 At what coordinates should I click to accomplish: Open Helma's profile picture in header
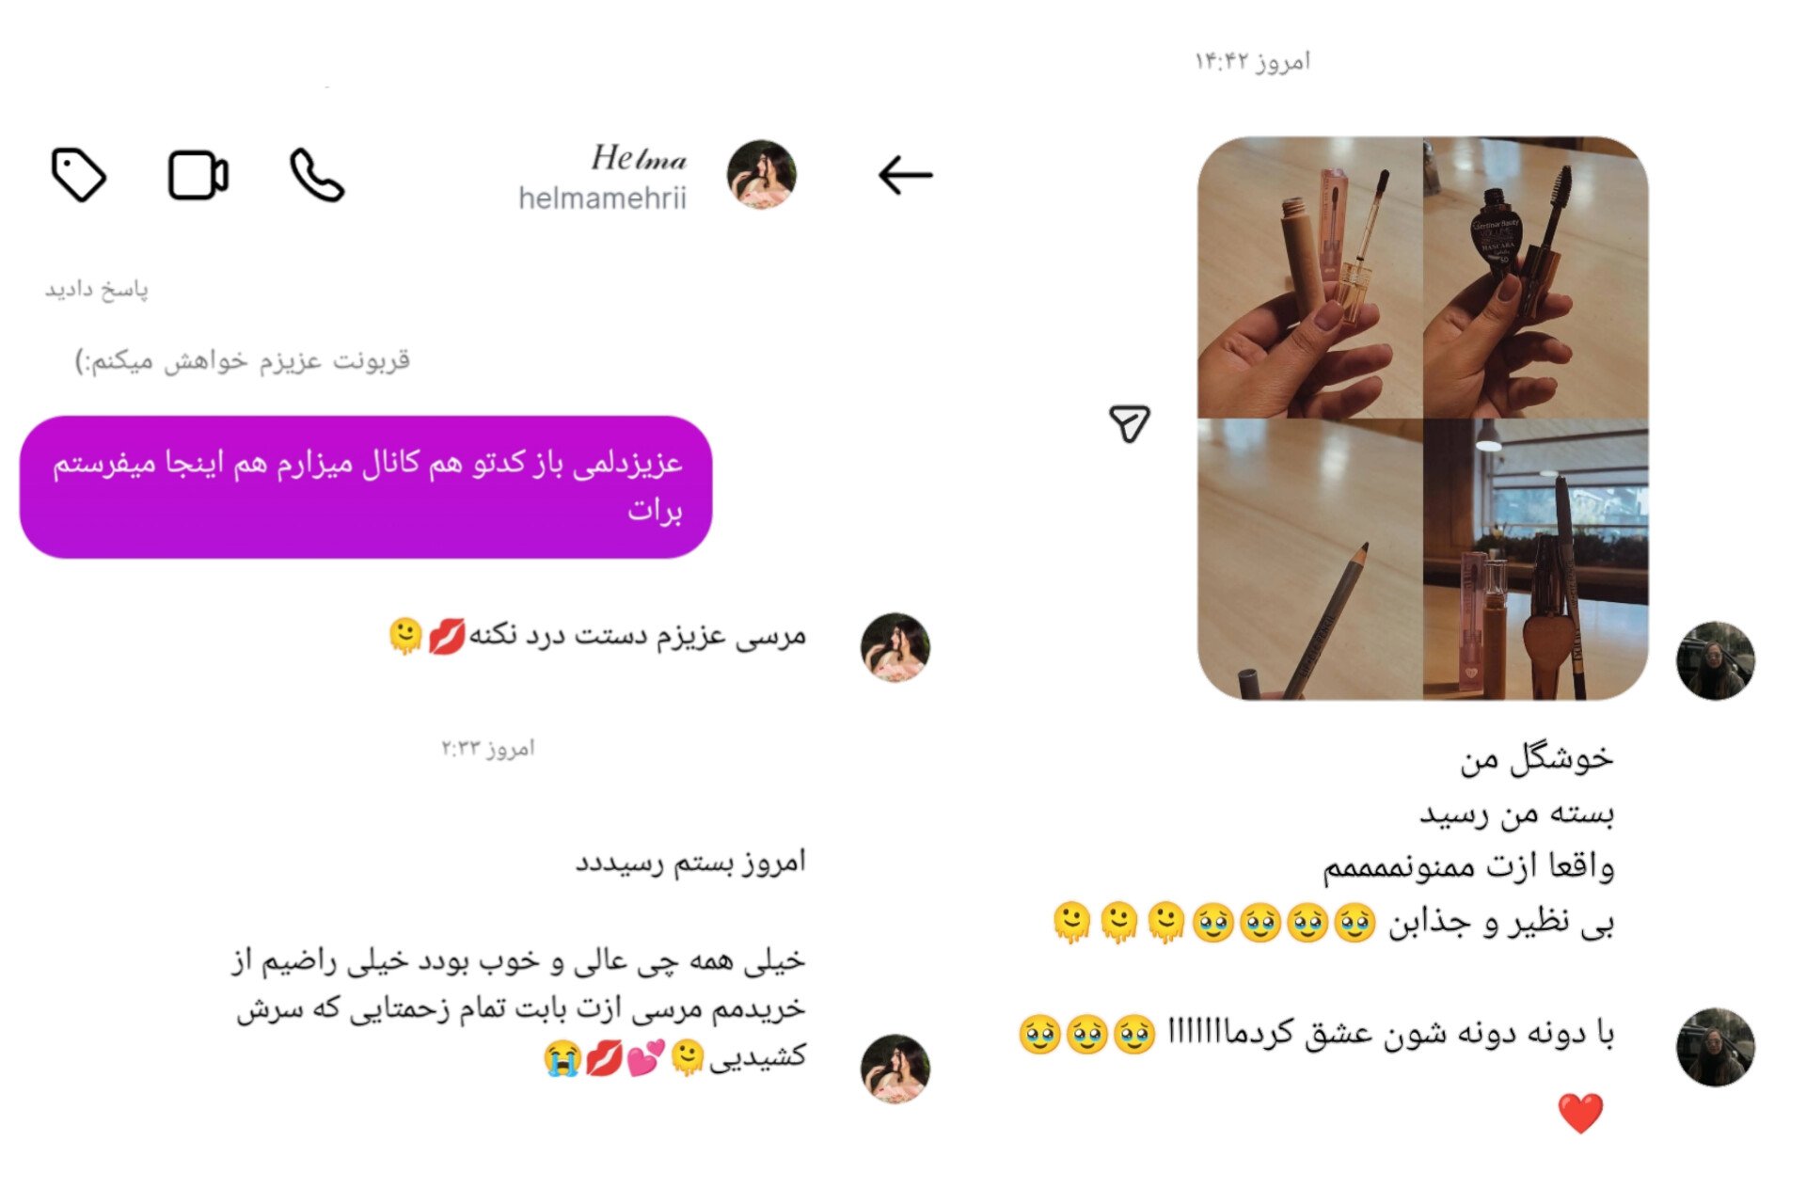click(762, 174)
